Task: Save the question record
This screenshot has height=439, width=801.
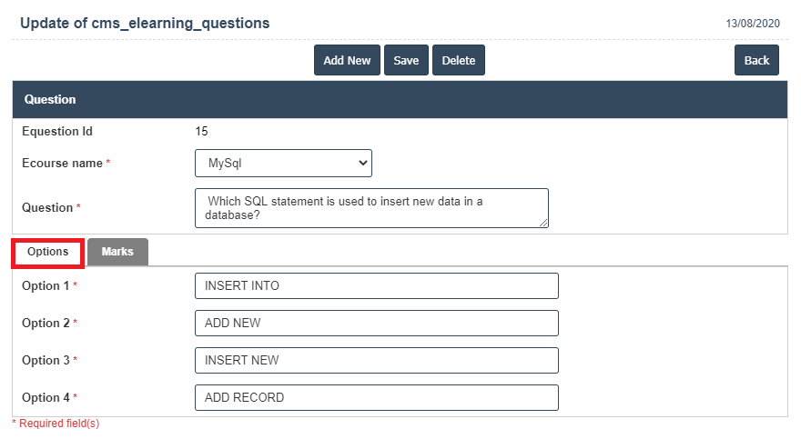Action: (406, 60)
